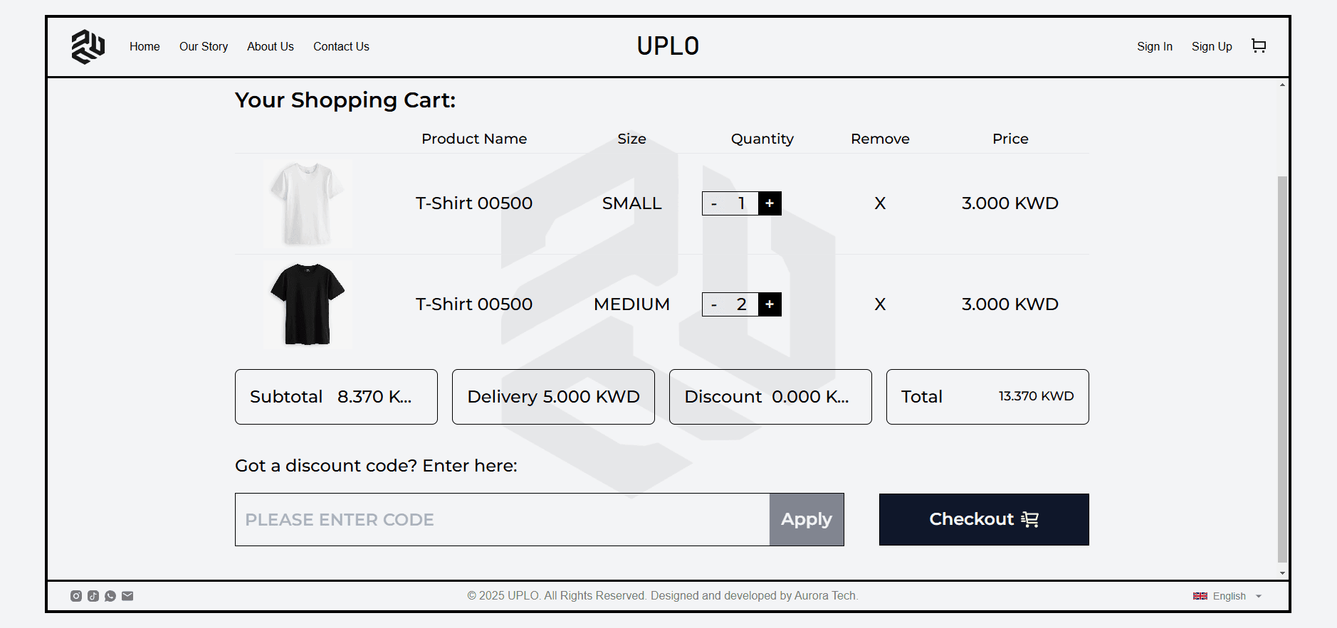Remove the SMALL T-Shirt from cart
Image resolution: width=1337 pixels, height=628 pixels.
[880, 203]
